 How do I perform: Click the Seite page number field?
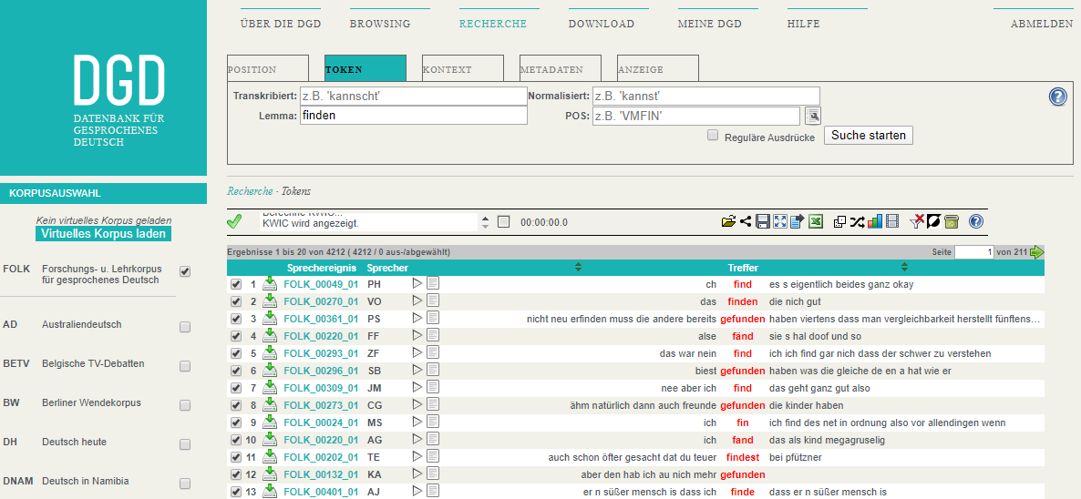click(x=974, y=252)
